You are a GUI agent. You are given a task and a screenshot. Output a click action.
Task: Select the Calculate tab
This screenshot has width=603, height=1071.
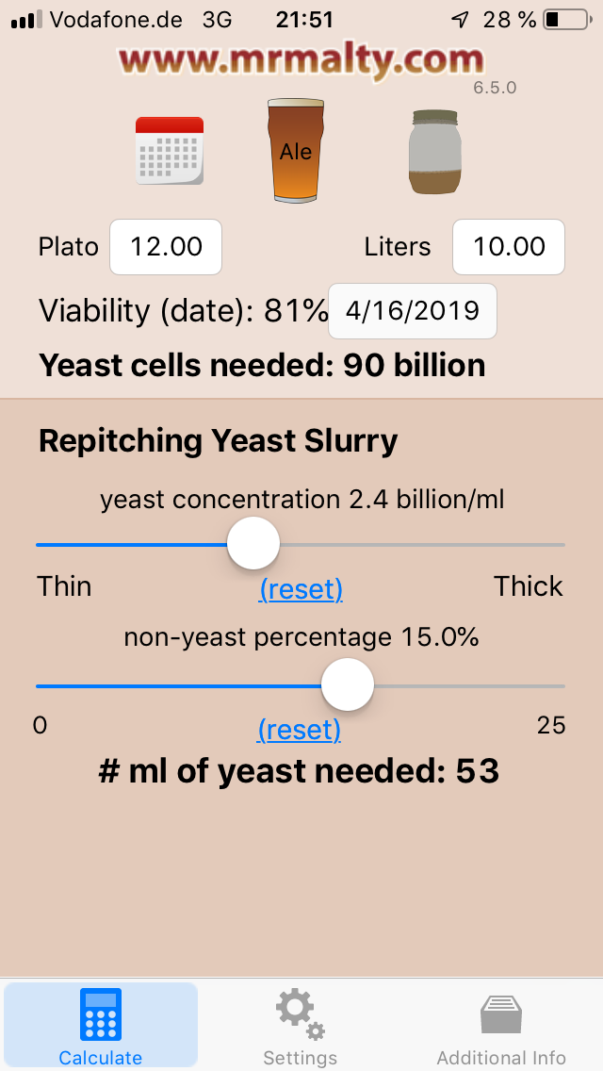101,1025
